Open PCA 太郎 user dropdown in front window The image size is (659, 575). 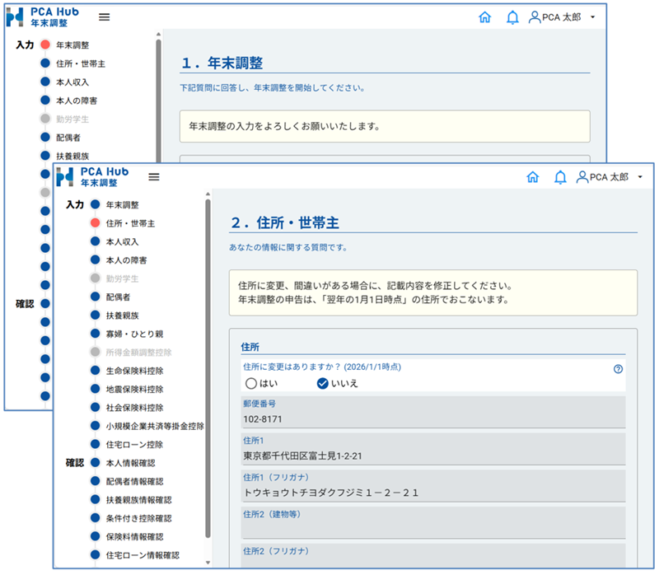(610, 177)
